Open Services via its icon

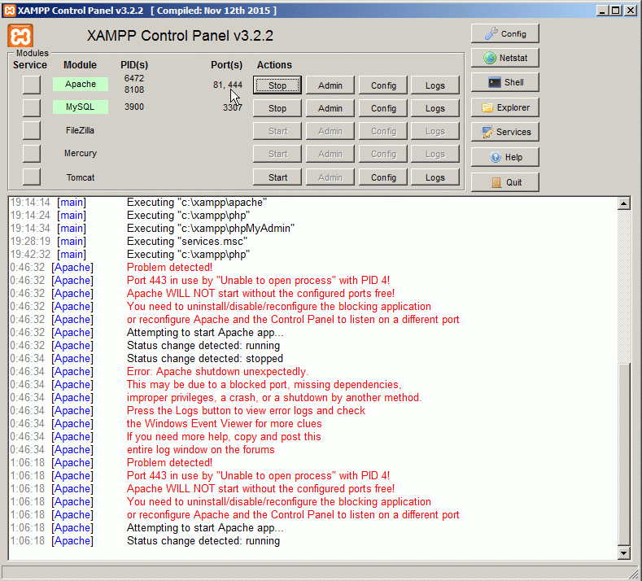click(x=504, y=132)
